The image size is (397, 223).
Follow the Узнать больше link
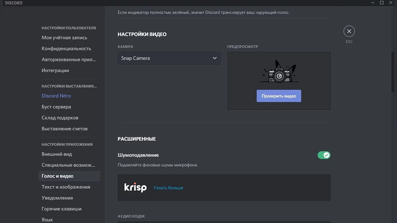click(x=168, y=188)
